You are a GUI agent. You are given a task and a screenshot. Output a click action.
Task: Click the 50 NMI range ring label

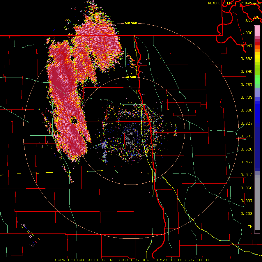pos(131,77)
